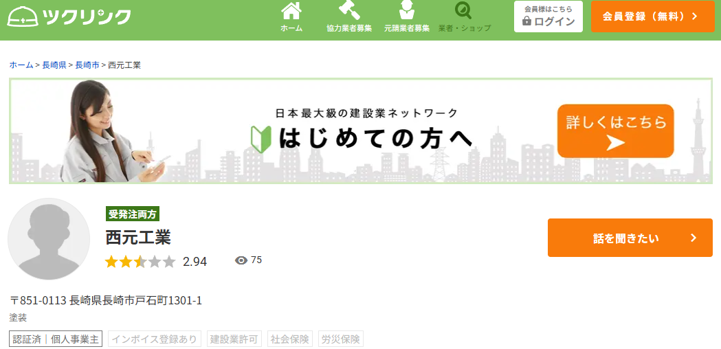Select the 協力業者募集 hammer icon

coord(349,11)
